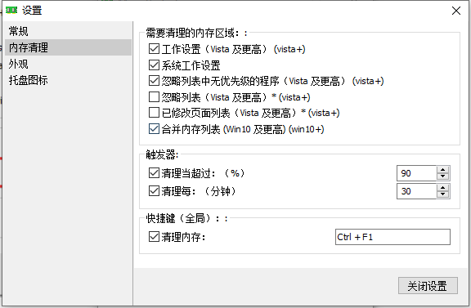Increase the 90 percent threshold spinner
The image size is (471, 308).
[x=442, y=170]
